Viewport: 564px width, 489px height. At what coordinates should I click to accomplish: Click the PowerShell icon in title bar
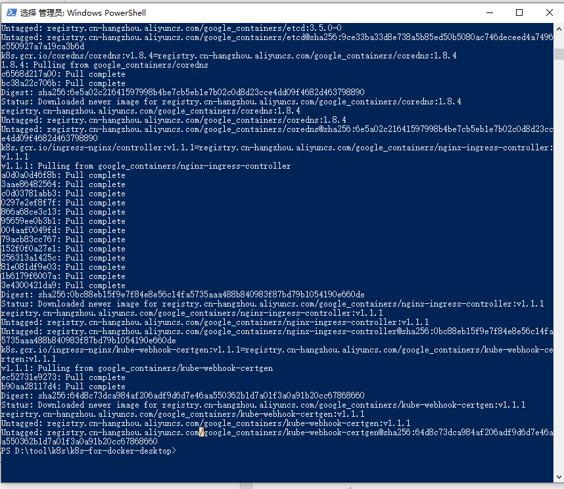12,12
